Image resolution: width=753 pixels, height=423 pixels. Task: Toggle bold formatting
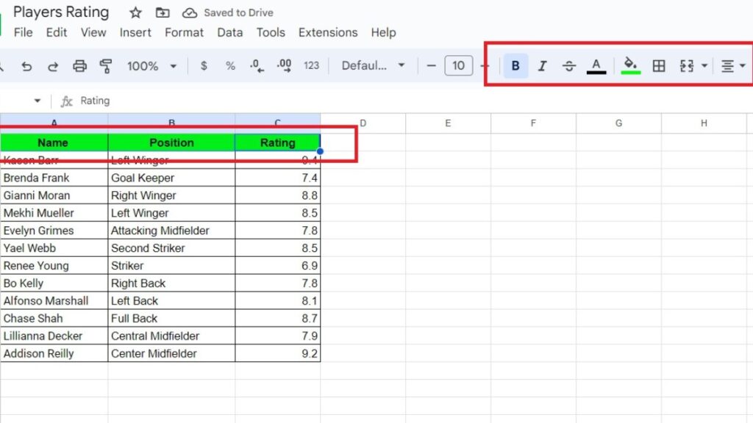click(515, 65)
